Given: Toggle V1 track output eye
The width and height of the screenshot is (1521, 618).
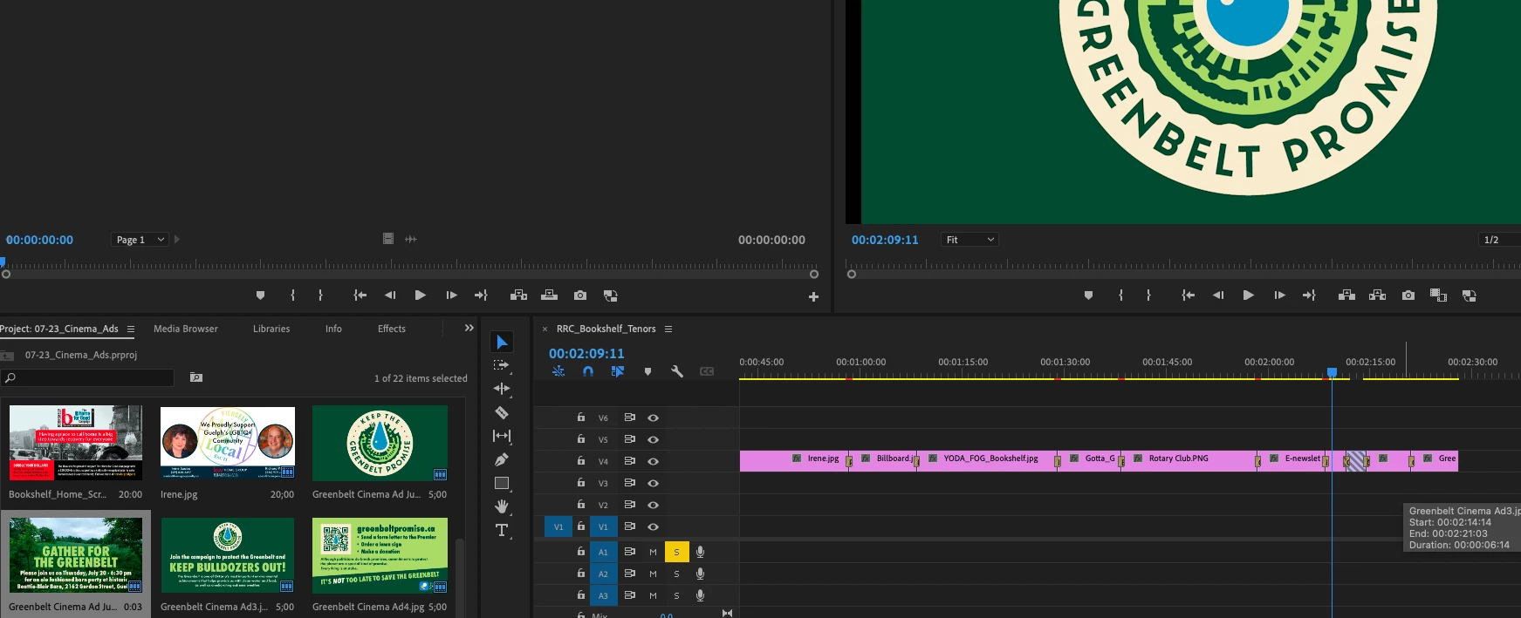Looking at the screenshot, I should tap(653, 526).
